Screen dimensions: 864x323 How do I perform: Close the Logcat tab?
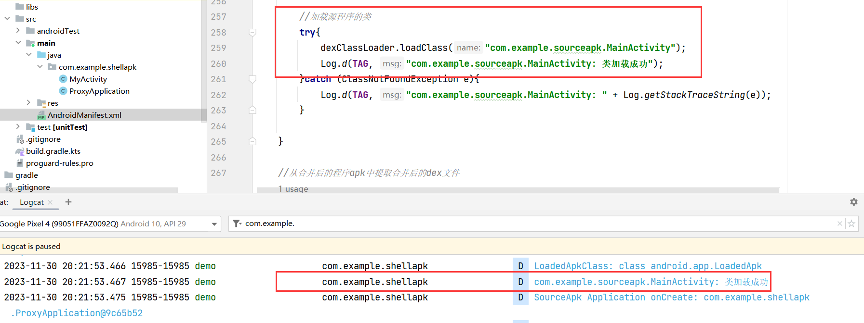(50, 202)
